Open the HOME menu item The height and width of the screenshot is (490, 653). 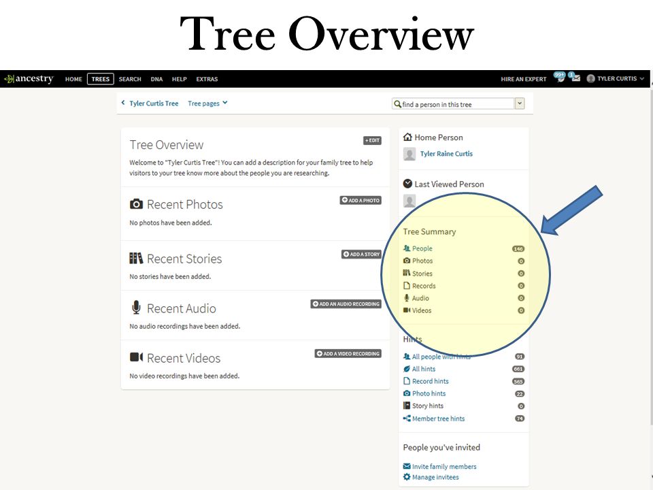[x=73, y=79]
